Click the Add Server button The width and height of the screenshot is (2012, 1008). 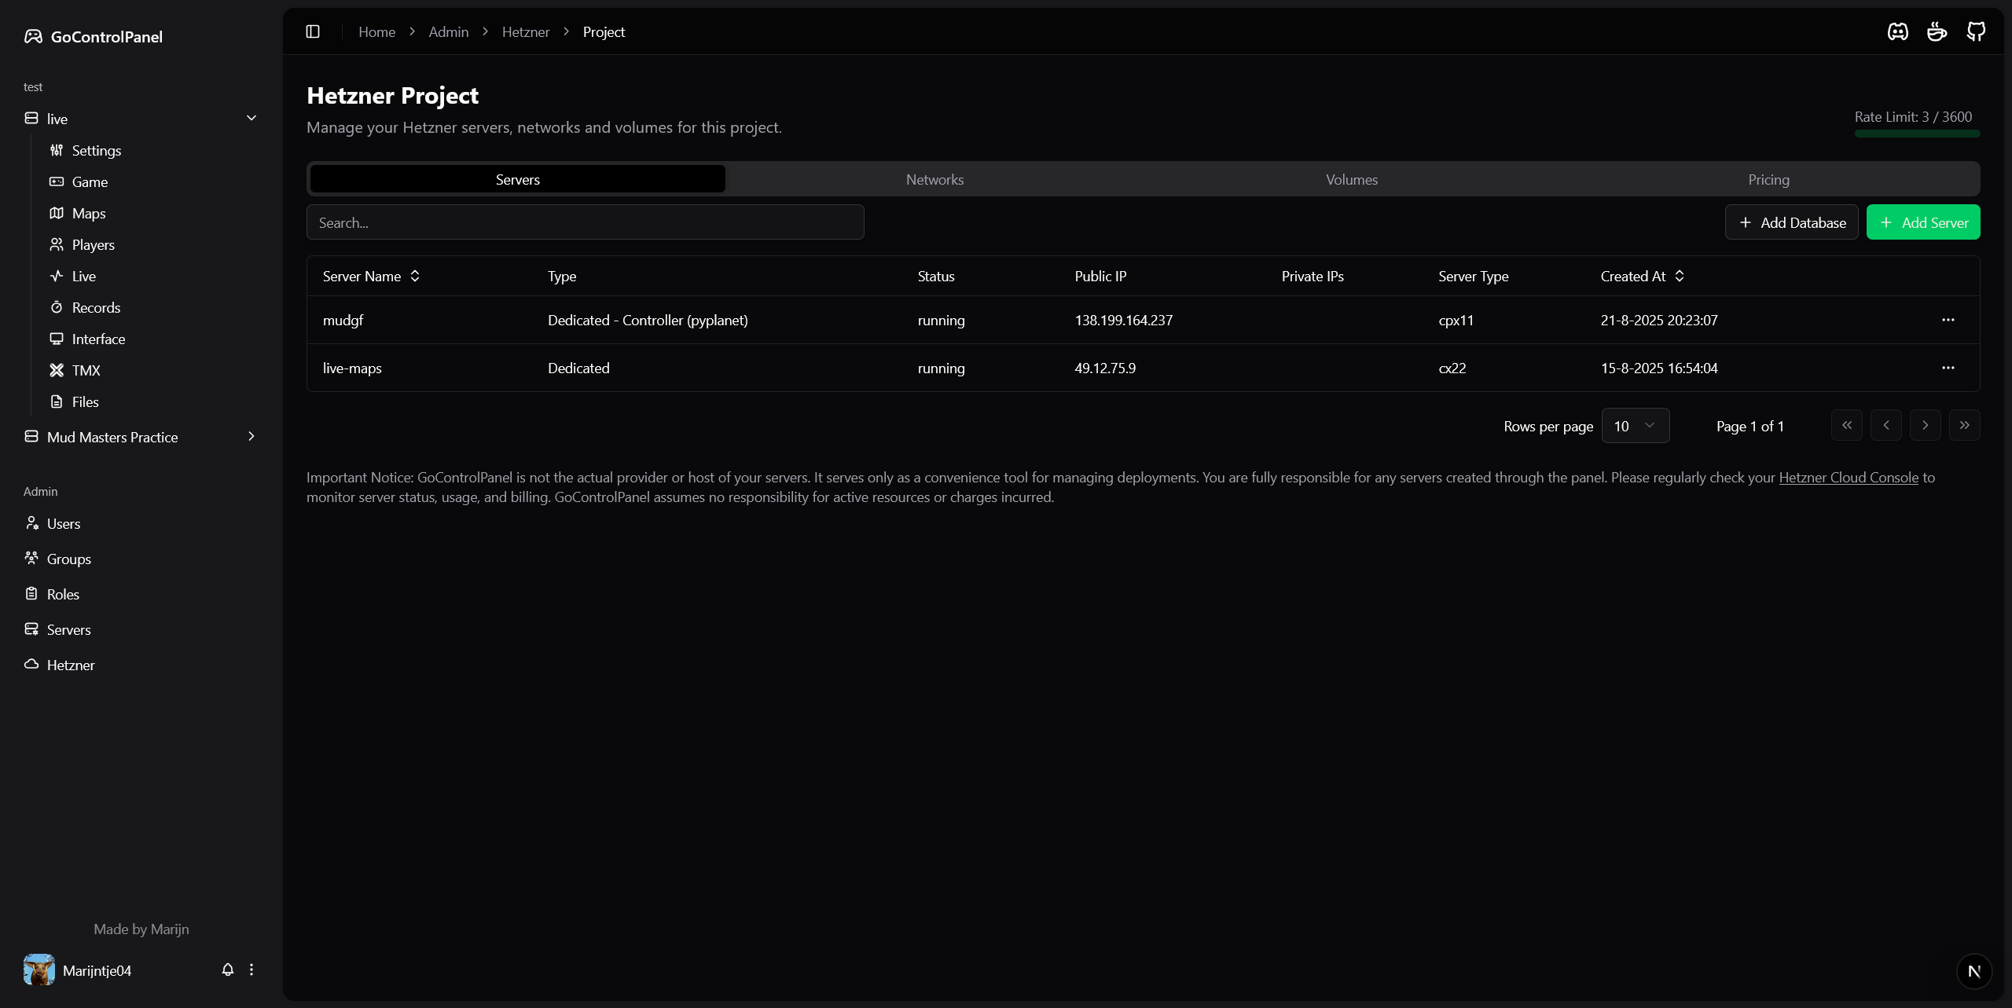[x=1923, y=222]
